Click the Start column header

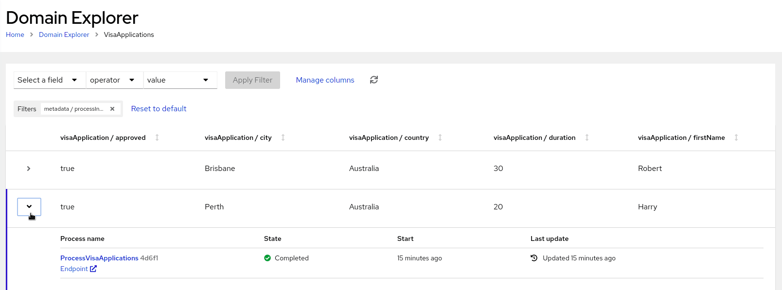406,239
